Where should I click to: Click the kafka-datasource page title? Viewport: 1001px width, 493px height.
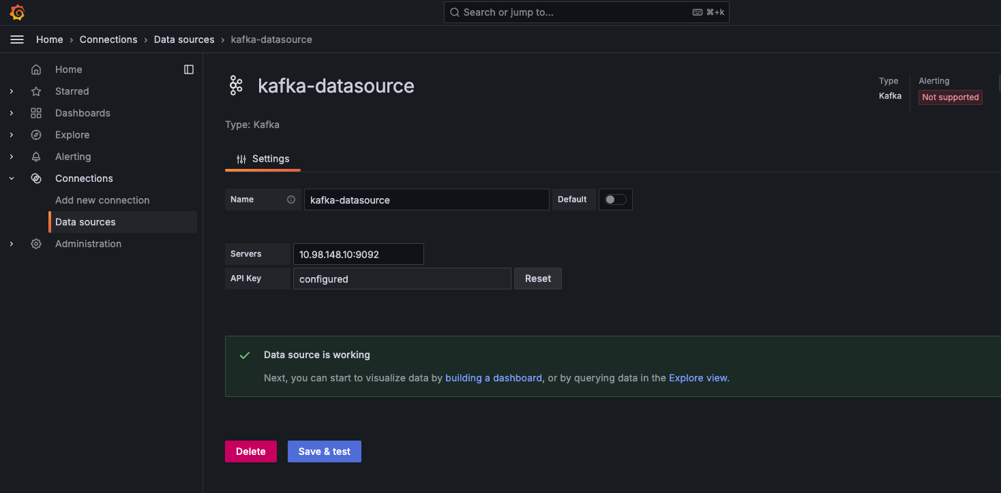coord(336,86)
